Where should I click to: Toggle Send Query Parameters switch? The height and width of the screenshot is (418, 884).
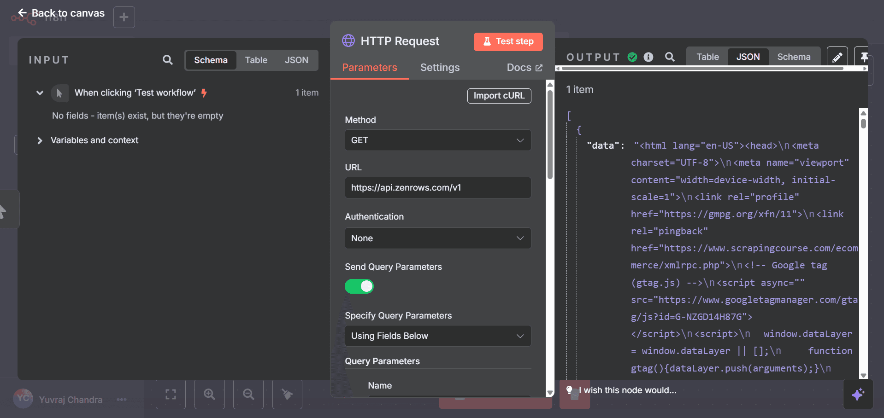coord(359,286)
